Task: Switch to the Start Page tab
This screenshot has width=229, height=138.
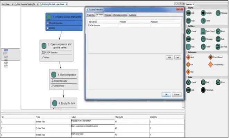Action: point(6,4)
